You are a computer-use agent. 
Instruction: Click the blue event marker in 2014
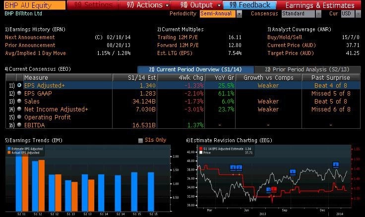(336, 164)
